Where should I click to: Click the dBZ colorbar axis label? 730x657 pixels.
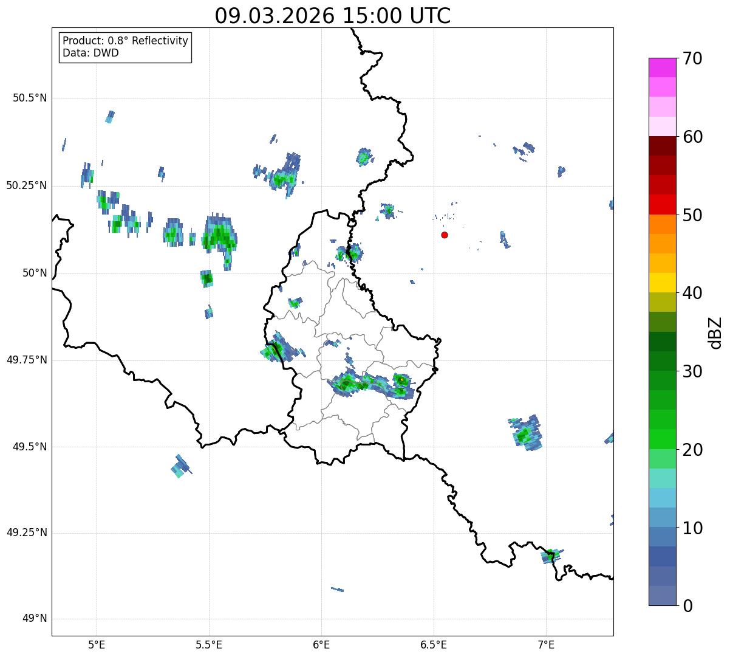pyautogui.click(x=715, y=332)
